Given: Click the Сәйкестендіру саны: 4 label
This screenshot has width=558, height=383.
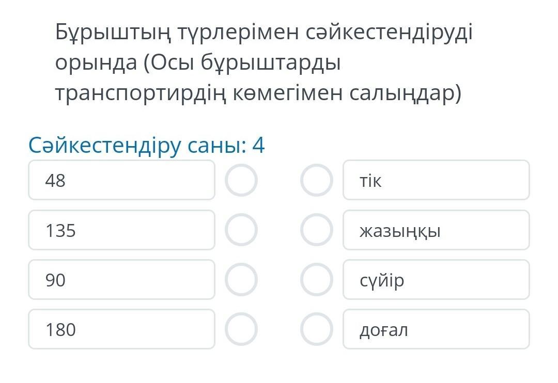Looking at the screenshot, I should [147, 146].
